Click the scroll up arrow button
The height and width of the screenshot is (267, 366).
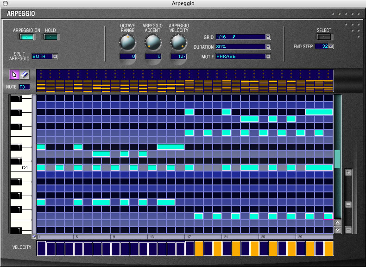point(338,222)
